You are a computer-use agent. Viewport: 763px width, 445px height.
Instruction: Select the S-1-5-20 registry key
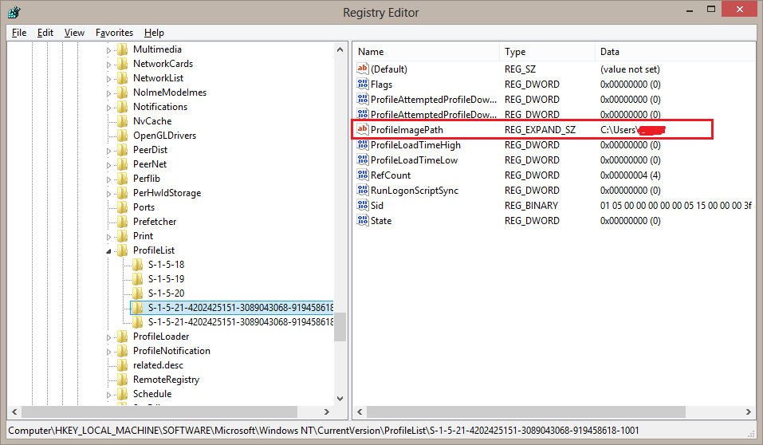(166, 293)
